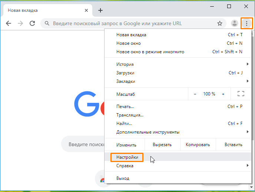
Task: Click the address bar search field
Action: click(x=133, y=23)
